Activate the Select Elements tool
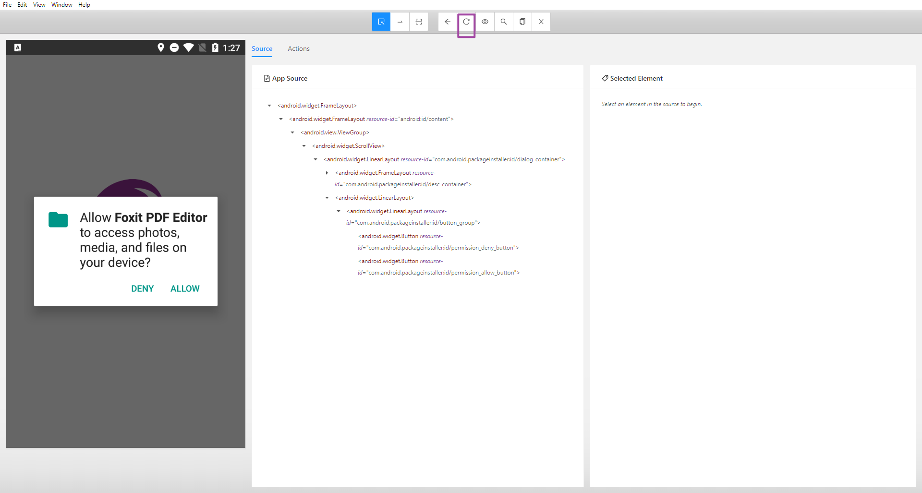 click(x=381, y=22)
